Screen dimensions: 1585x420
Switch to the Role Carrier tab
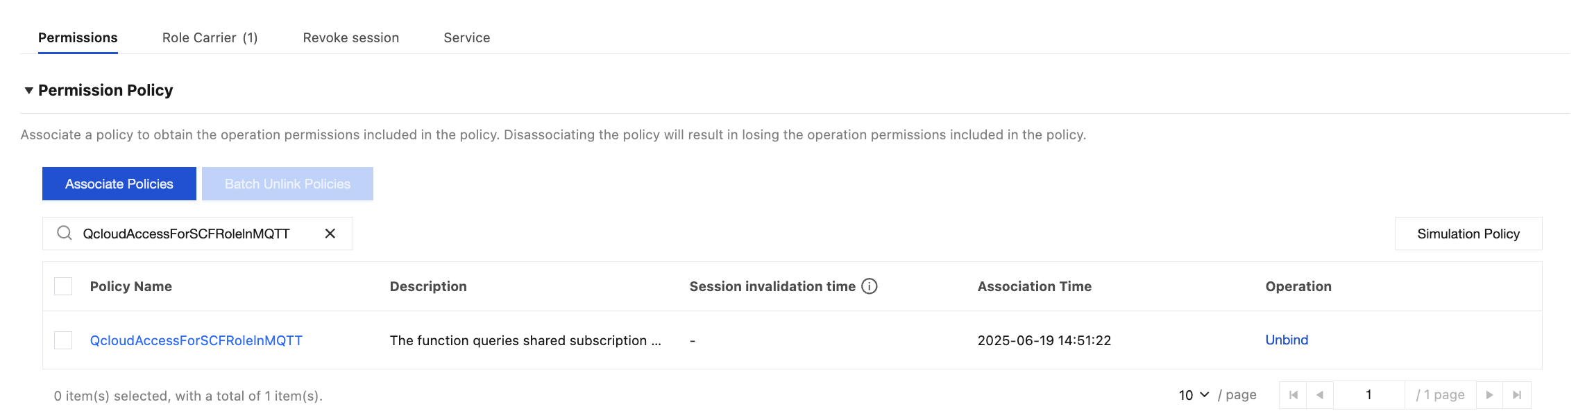click(x=210, y=37)
